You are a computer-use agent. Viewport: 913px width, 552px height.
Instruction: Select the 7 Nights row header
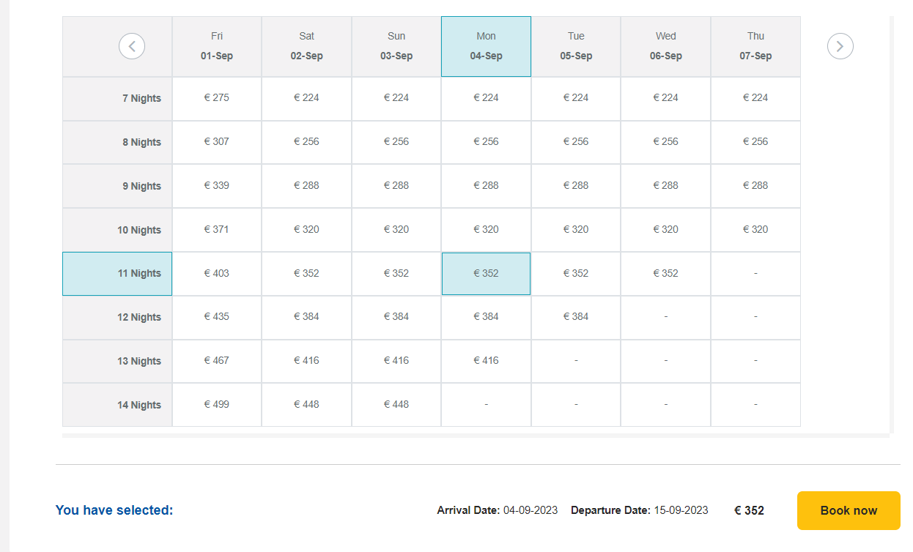pyautogui.click(x=117, y=98)
